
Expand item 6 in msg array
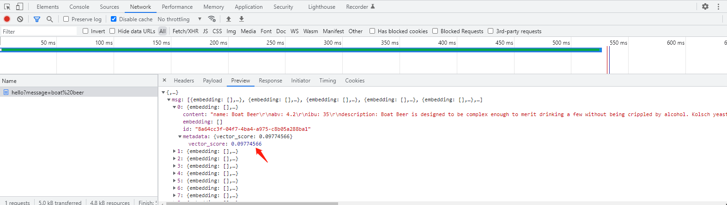click(174, 188)
